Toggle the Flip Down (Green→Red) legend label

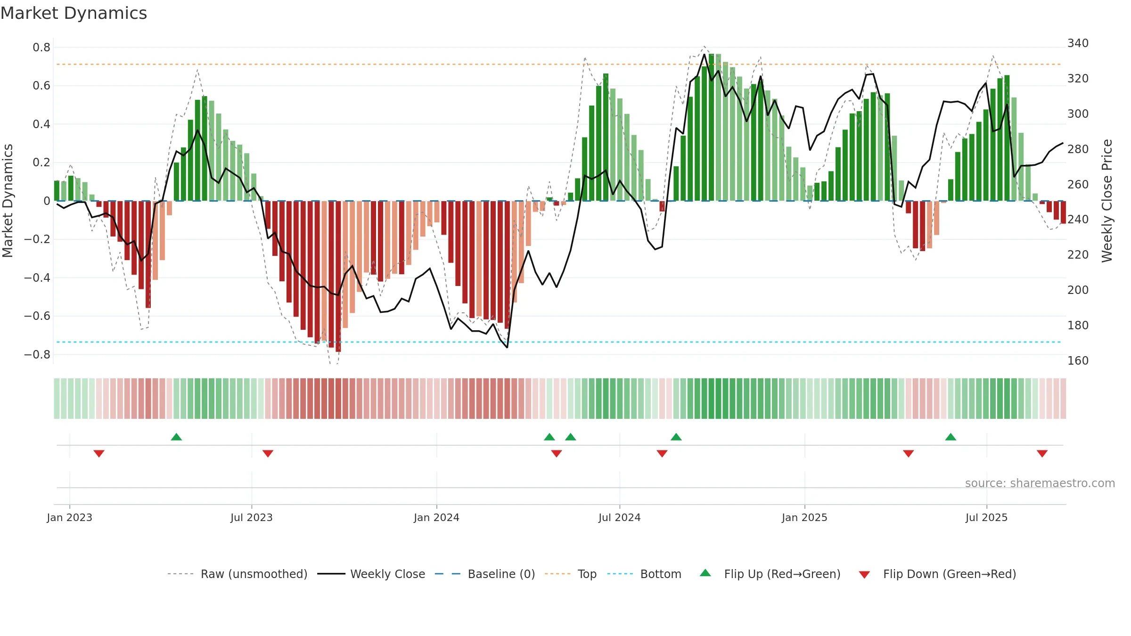pyautogui.click(x=950, y=574)
